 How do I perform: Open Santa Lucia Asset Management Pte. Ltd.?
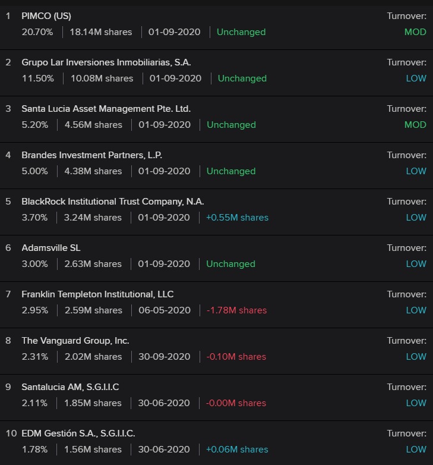click(106, 109)
